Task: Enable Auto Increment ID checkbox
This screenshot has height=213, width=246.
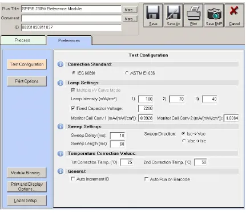Action: 73,179
